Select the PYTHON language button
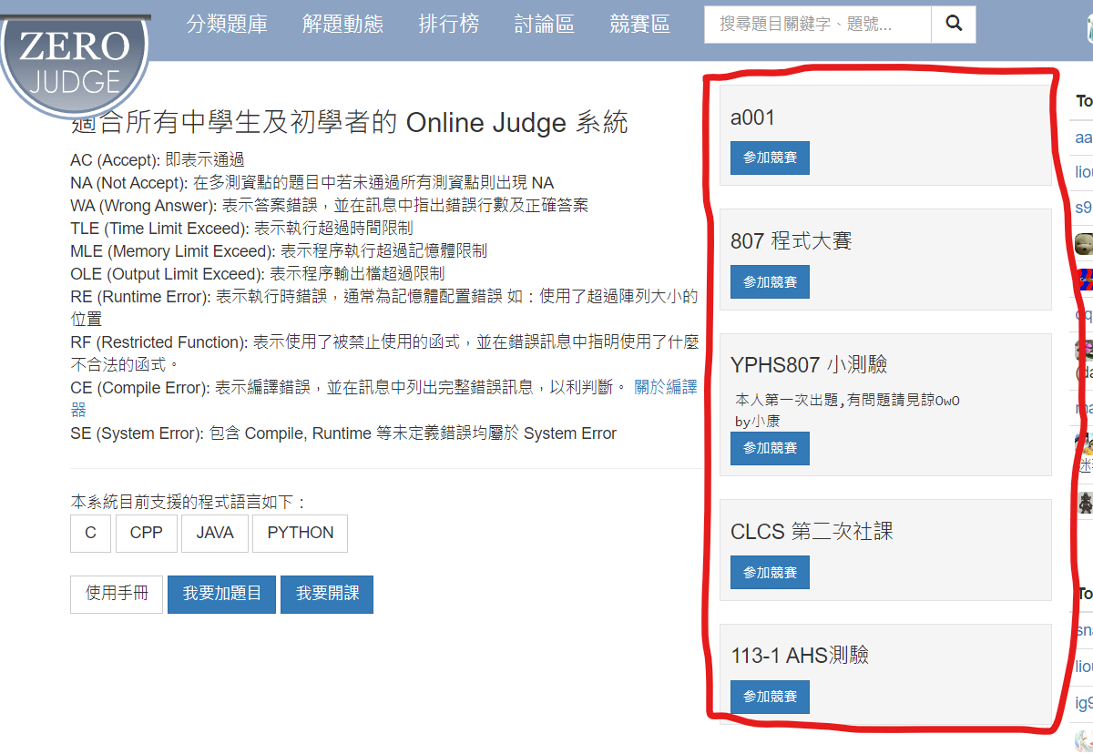The width and height of the screenshot is (1093, 754). click(301, 534)
